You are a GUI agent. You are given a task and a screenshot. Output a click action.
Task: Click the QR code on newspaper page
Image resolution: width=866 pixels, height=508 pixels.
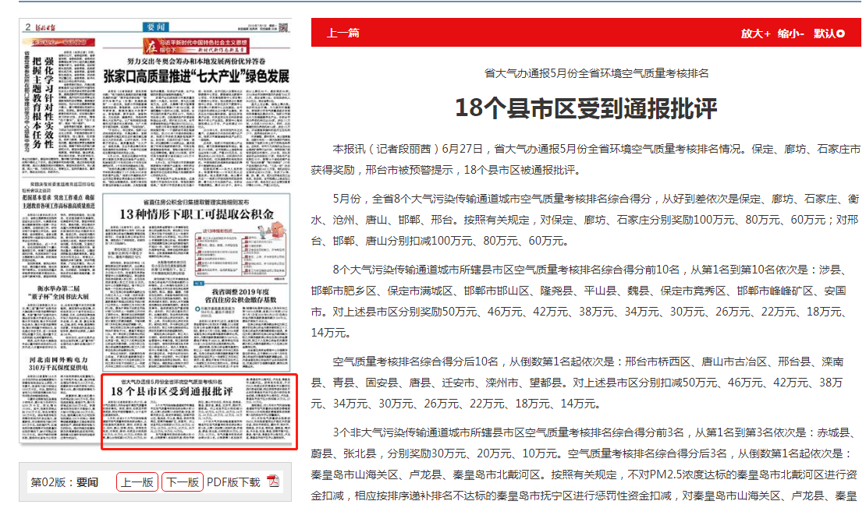tap(284, 28)
